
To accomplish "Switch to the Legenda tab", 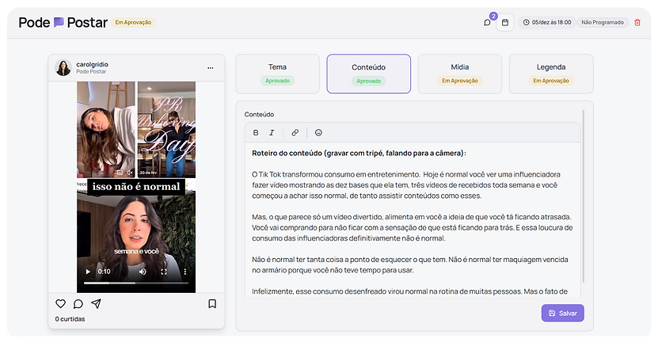I will [551, 74].
